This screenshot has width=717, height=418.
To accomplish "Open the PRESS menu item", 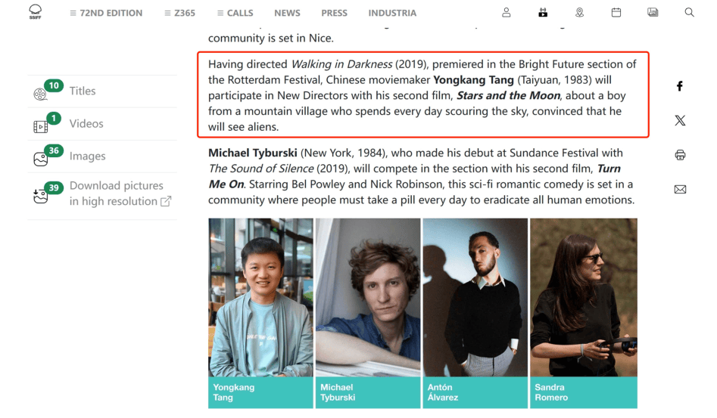I will pos(334,14).
